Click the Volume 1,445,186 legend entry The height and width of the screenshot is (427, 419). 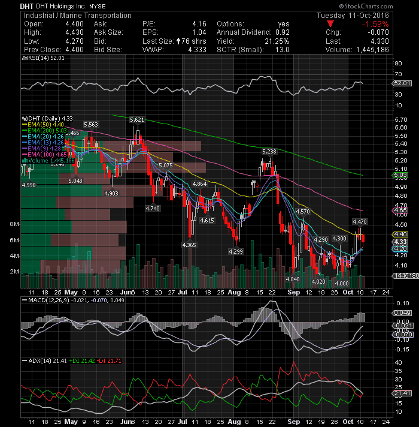pos(48,160)
